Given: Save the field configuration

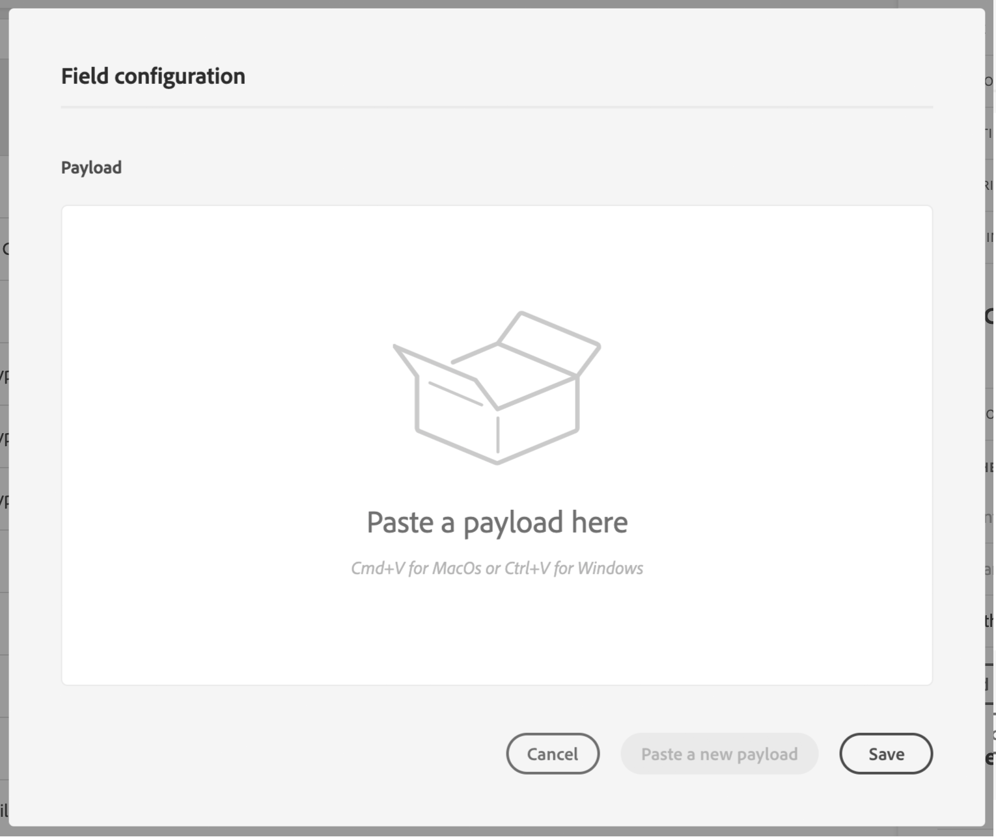Looking at the screenshot, I should 885,754.
